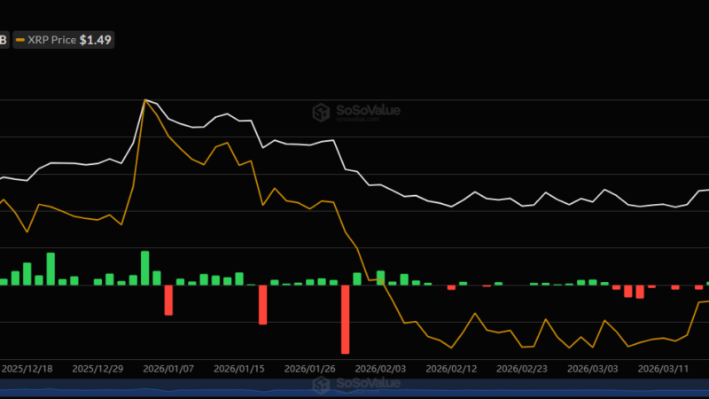Image resolution: width=709 pixels, height=399 pixels.
Task: Select the tall green bar after 2025/12/18
Action: coord(51,269)
